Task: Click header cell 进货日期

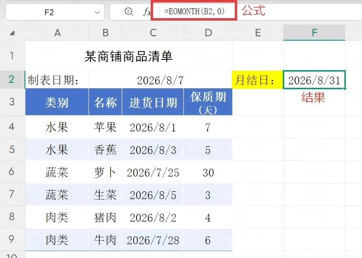Action: pyautogui.click(x=153, y=102)
